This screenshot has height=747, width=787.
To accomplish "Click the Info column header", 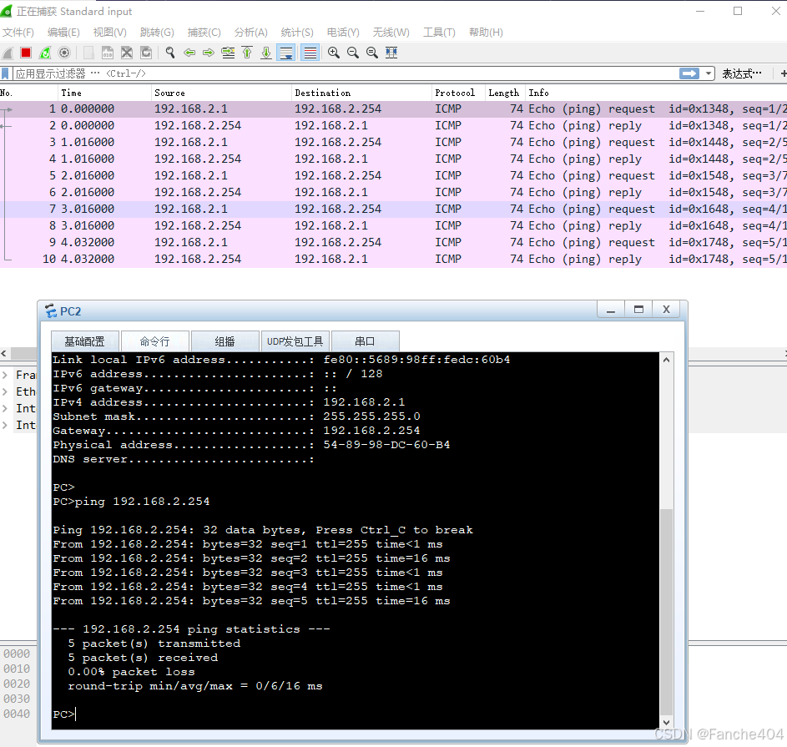I will tap(656, 93).
